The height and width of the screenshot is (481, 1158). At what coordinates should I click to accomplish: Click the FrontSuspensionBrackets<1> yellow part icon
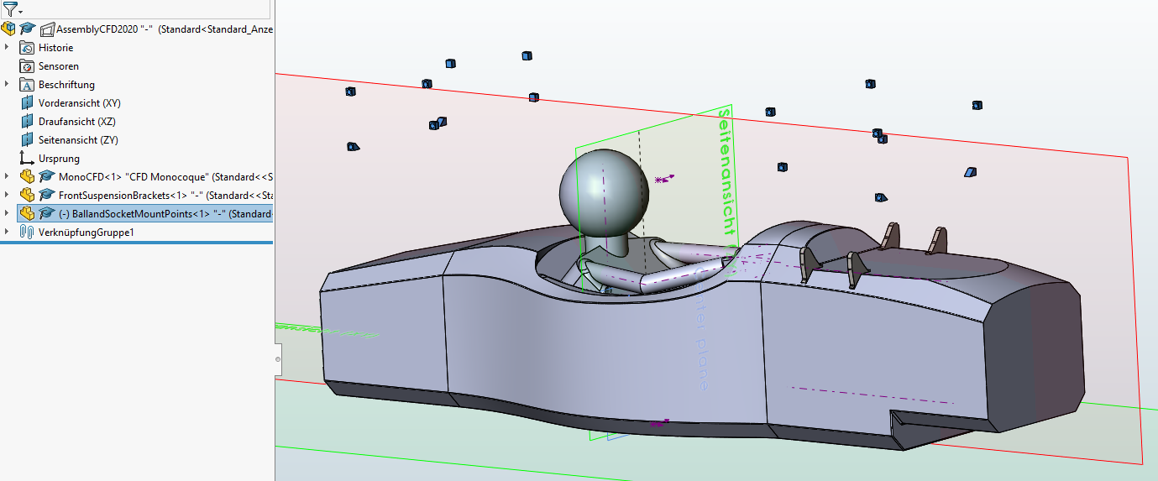pos(27,195)
